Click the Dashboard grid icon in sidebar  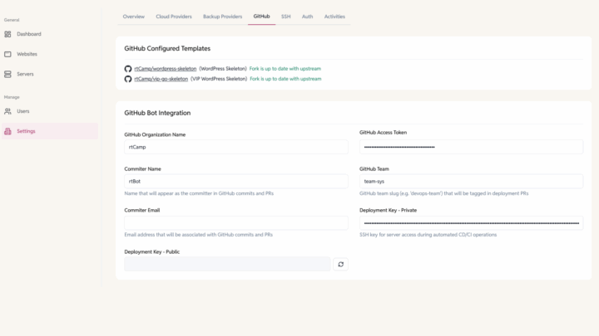click(7, 34)
